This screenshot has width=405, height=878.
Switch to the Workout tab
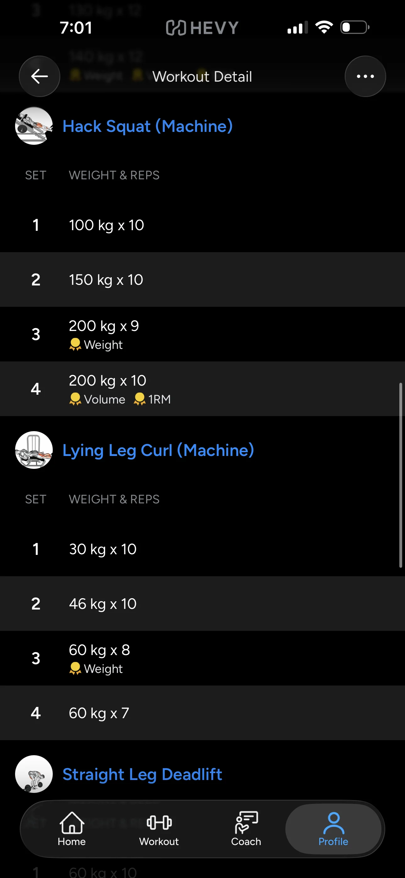pyautogui.click(x=159, y=829)
